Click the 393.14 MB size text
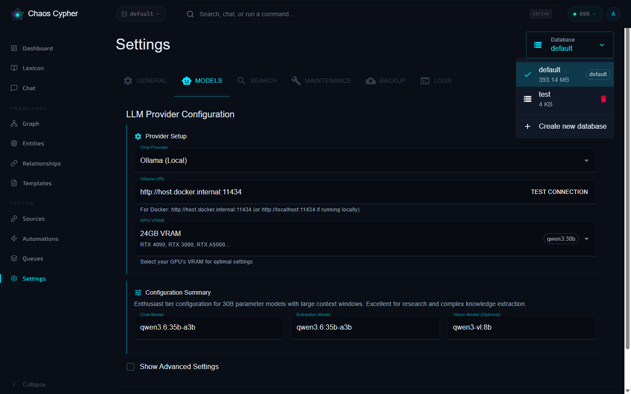The width and height of the screenshot is (631, 394). point(554,80)
